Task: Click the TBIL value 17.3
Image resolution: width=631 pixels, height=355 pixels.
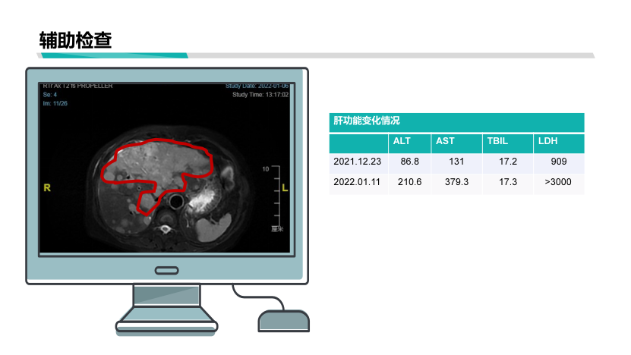Action: tap(508, 182)
